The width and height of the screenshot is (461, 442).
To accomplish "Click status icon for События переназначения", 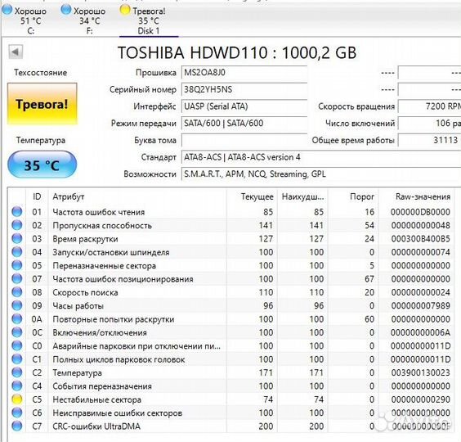I will 17,386.
